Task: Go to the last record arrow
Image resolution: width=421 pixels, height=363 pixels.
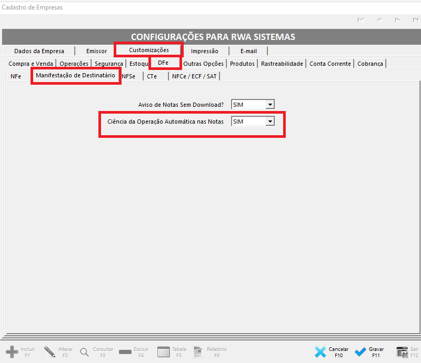Action: tap(416, 20)
